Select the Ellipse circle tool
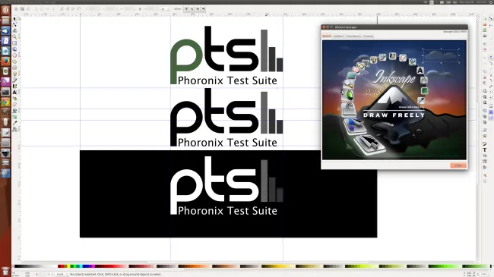 14,55
